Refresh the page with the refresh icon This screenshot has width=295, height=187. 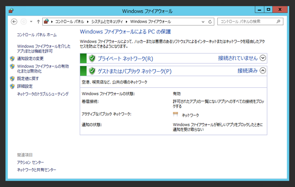pyautogui.click(x=210, y=22)
